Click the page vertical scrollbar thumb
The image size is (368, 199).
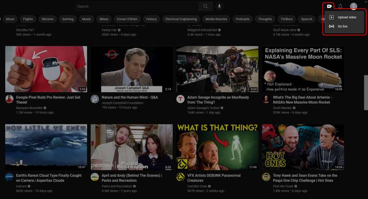coord(366,93)
